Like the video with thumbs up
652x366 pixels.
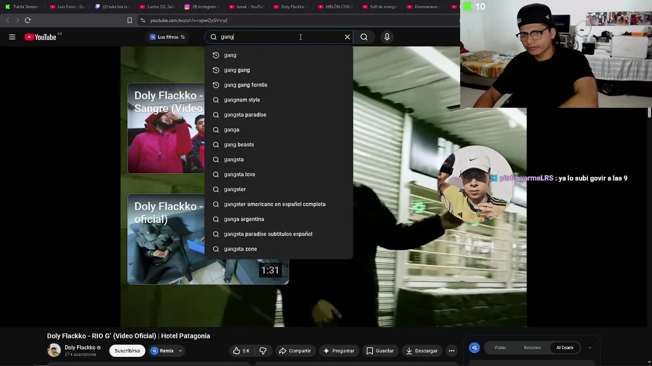[x=241, y=351]
